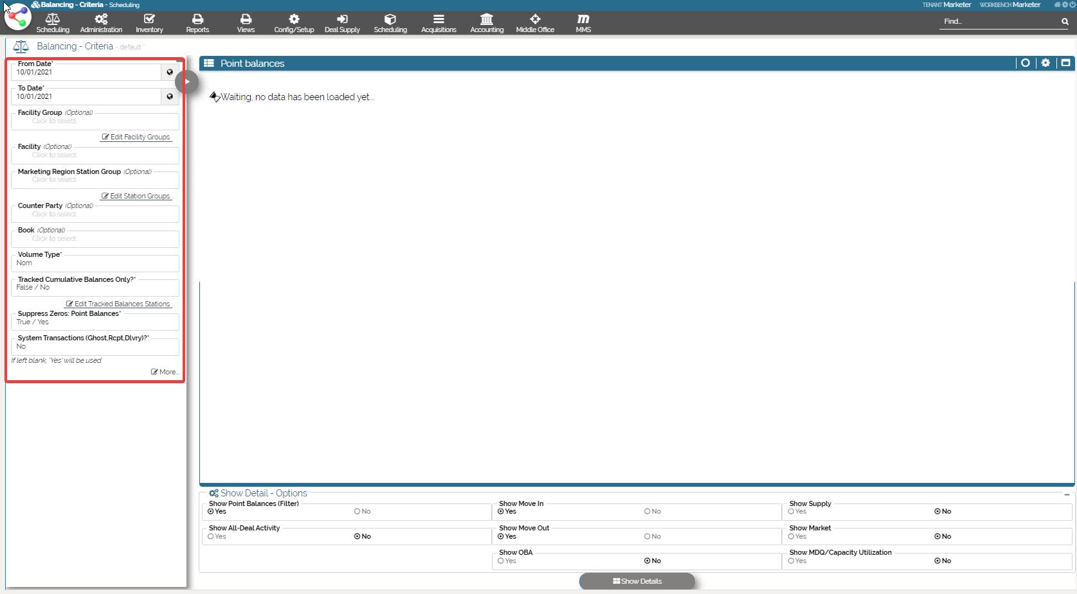Expand the Counter Party selection field

point(95,214)
